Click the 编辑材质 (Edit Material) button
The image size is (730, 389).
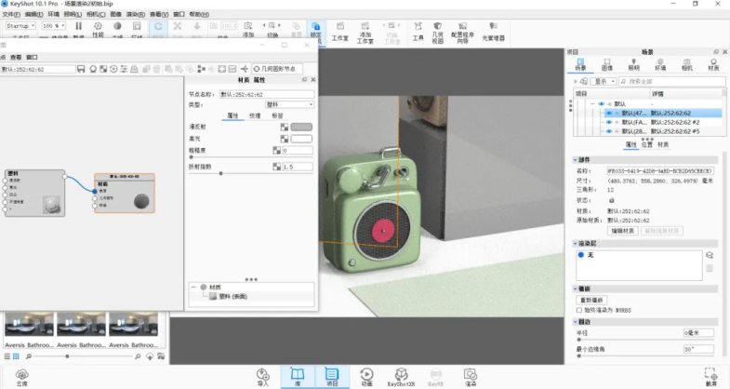click(x=622, y=231)
